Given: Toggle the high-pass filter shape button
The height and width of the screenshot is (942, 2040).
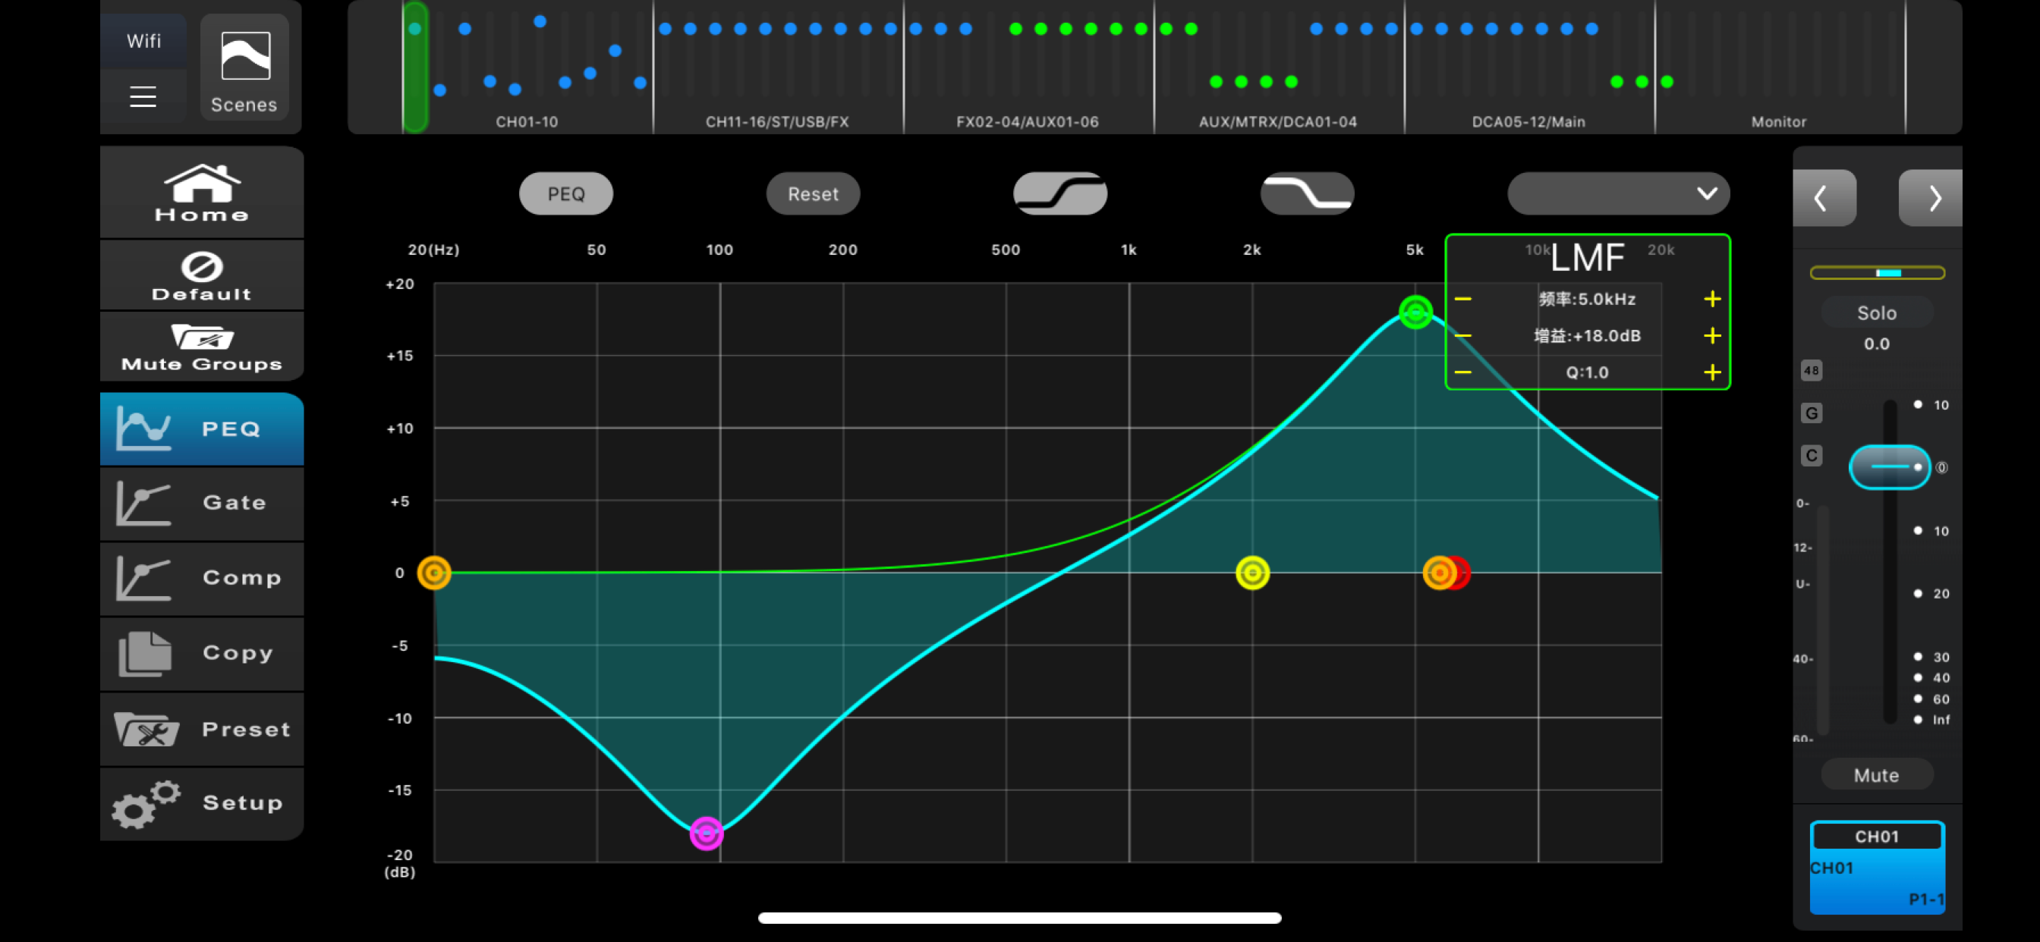Looking at the screenshot, I should coord(1059,193).
